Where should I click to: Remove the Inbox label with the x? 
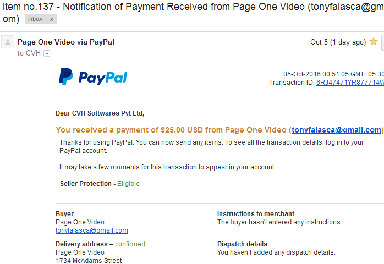tap(51, 19)
